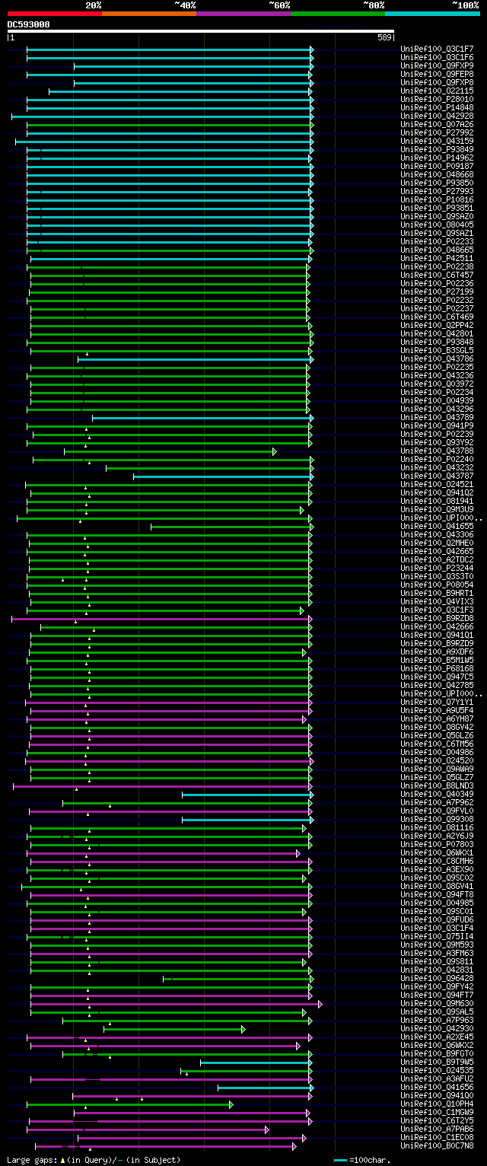The image size is (487, 1166).
Task: Pick label UniRef100_B9HRT1
Action: 437,593
